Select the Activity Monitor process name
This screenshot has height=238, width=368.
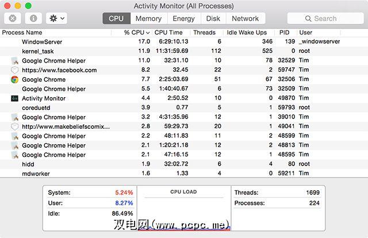44,98
